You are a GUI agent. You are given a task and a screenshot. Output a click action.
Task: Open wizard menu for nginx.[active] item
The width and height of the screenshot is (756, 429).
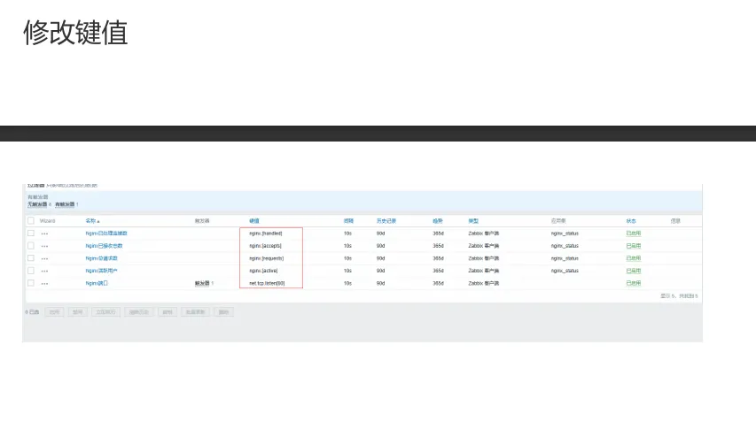44,271
